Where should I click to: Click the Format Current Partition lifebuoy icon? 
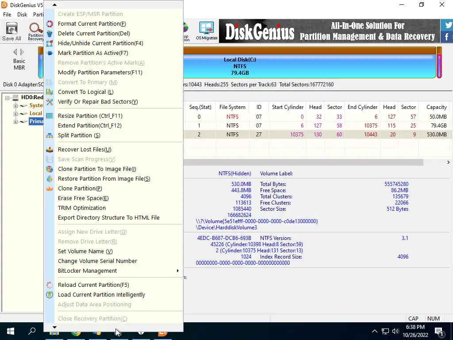click(x=50, y=24)
